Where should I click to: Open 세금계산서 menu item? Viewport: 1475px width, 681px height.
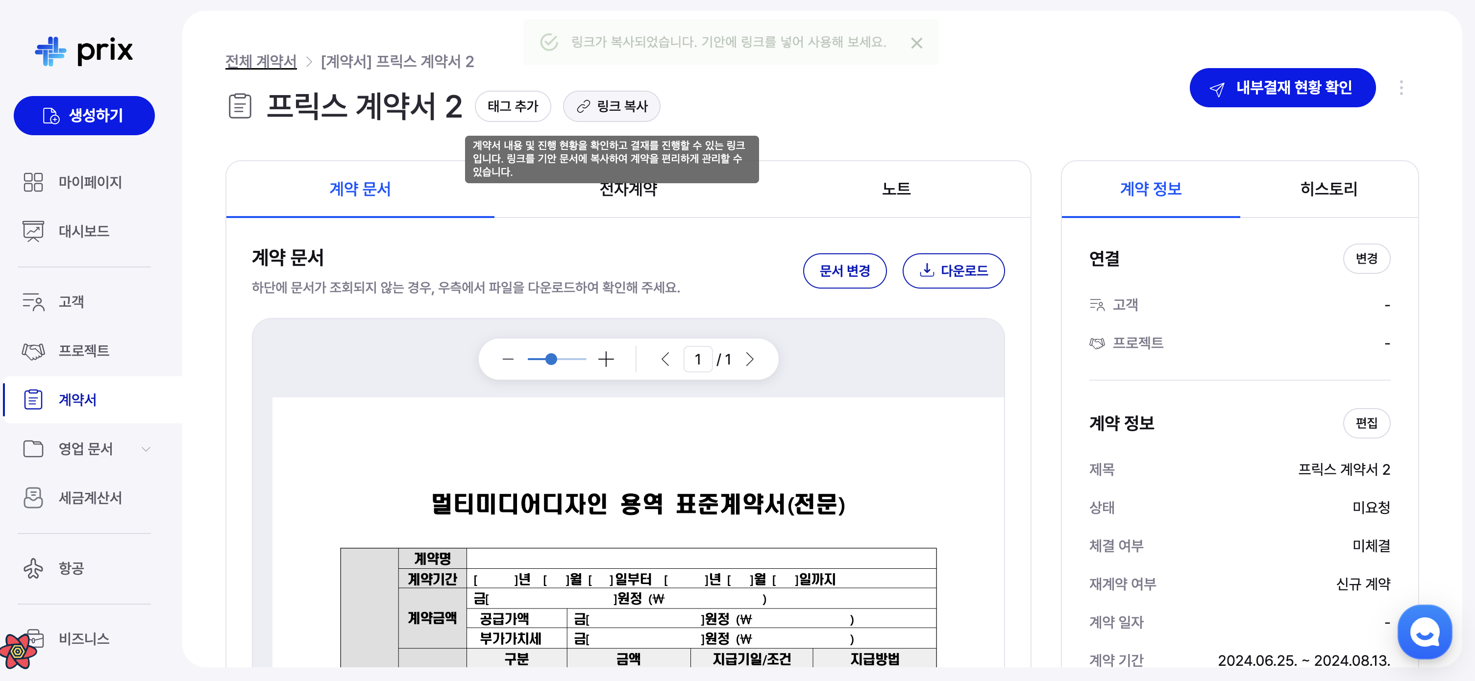pos(90,497)
